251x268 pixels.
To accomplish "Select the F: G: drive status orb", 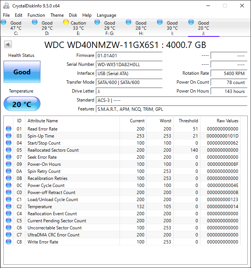I will (97, 22).
